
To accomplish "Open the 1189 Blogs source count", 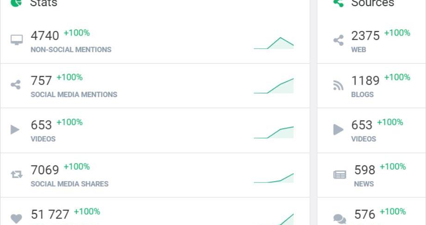I will coord(365,81).
